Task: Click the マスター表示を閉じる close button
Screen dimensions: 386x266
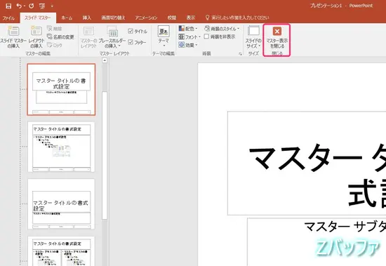Action: pos(277,40)
